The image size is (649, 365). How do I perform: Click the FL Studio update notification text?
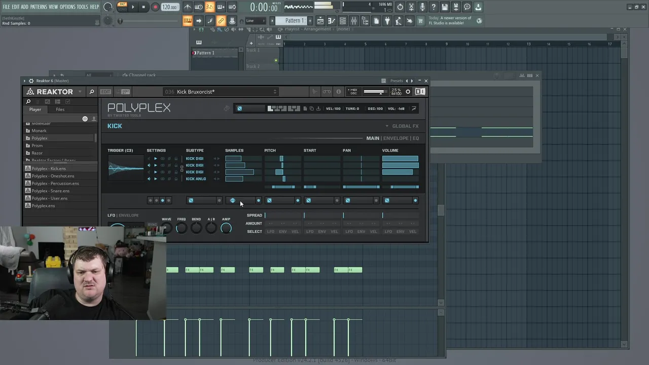[450, 21]
